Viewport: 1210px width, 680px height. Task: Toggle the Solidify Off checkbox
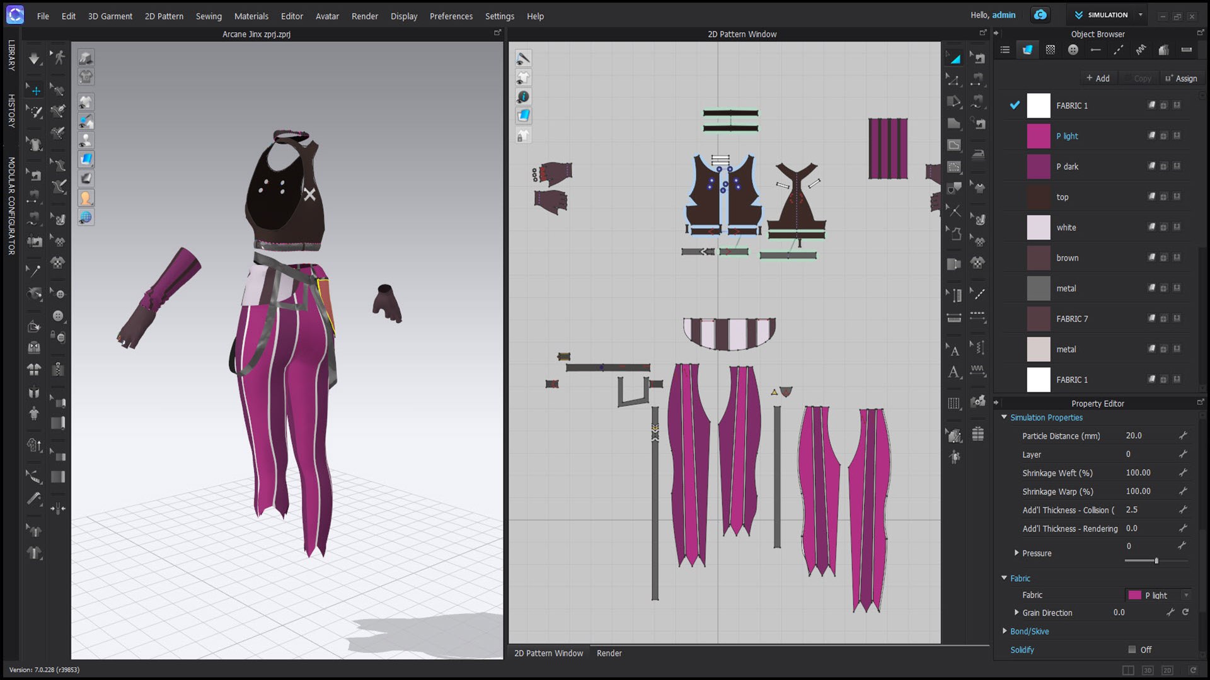pyautogui.click(x=1132, y=649)
